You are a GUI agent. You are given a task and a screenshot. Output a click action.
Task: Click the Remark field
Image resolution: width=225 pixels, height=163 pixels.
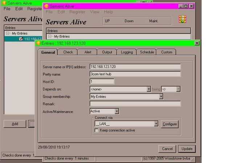[135, 104]
